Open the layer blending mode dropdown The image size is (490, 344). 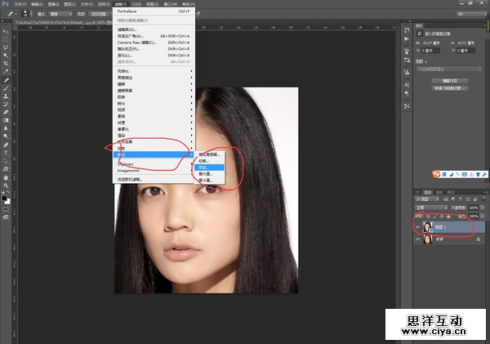pos(432,208)
